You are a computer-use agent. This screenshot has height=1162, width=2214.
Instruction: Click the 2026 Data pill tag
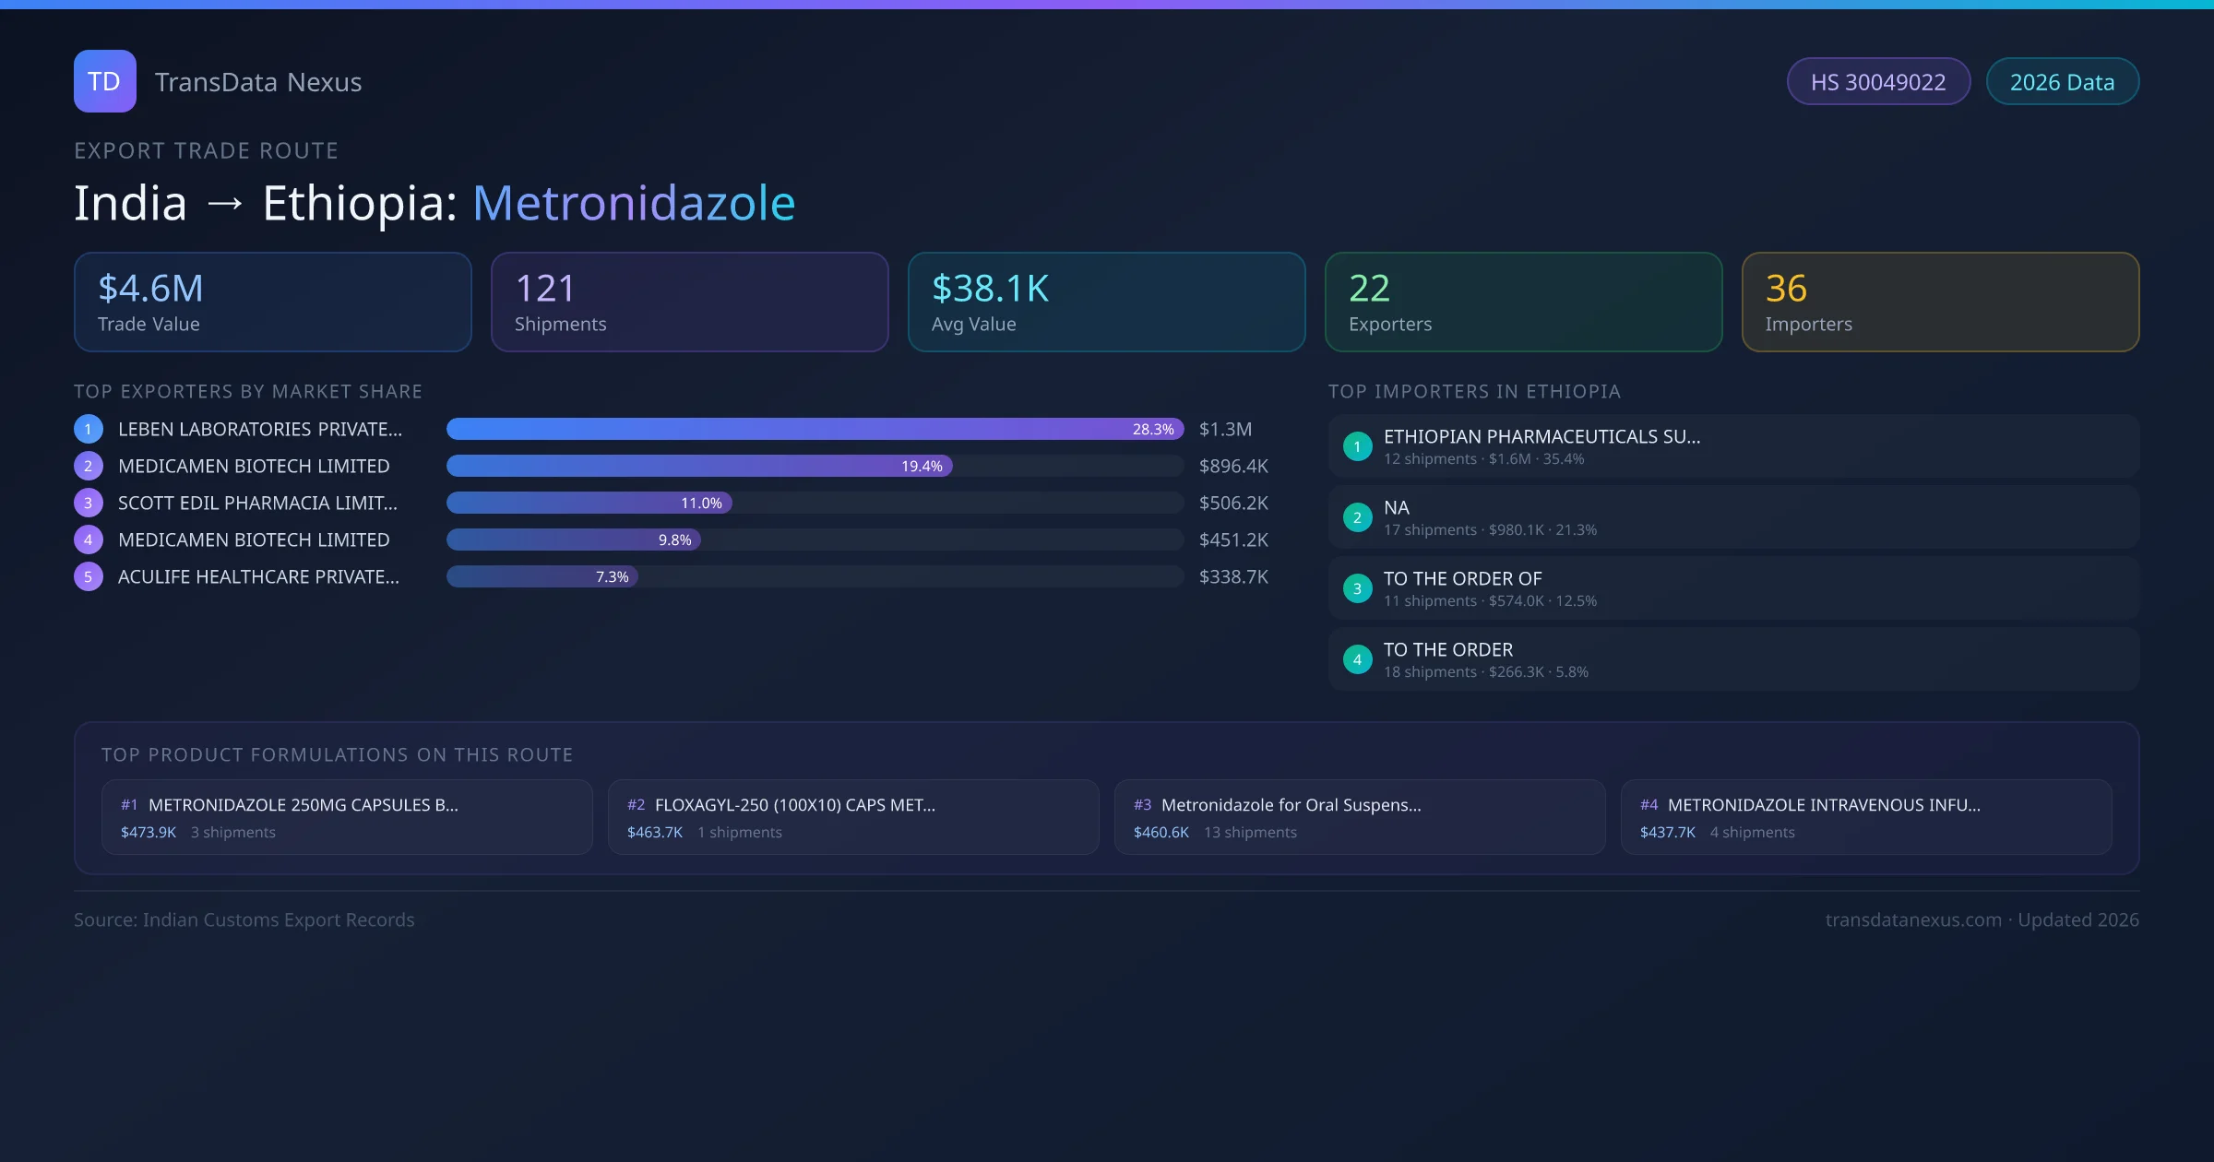pyautogui.click(x=2062, y=82)
